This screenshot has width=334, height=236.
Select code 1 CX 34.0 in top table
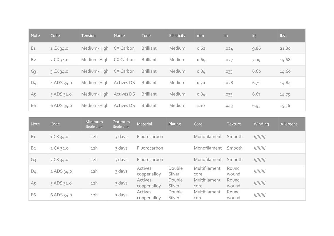tap(59, 48)
